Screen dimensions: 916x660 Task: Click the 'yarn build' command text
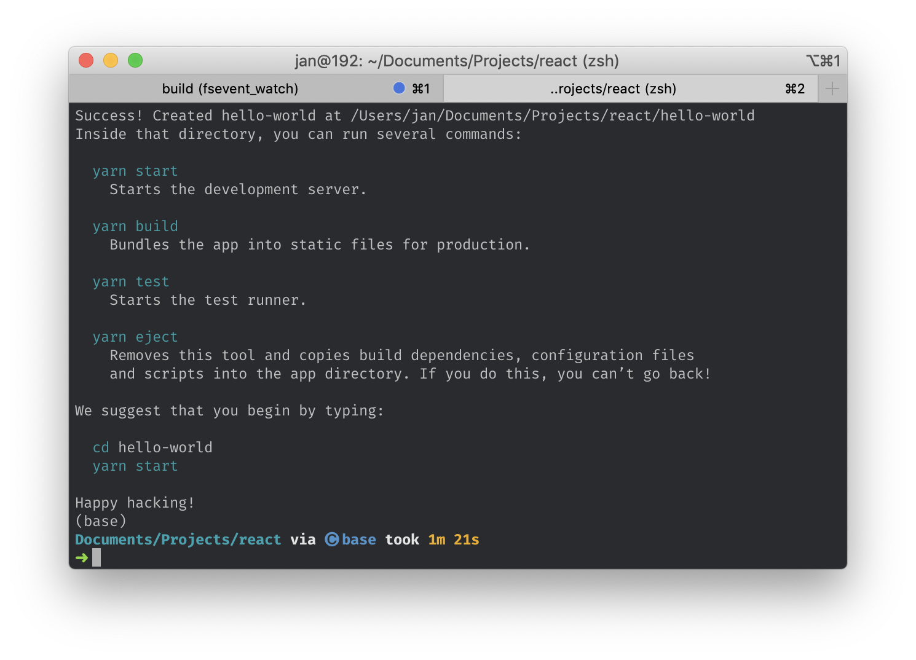pyautogui.click(x=135, y=226)
